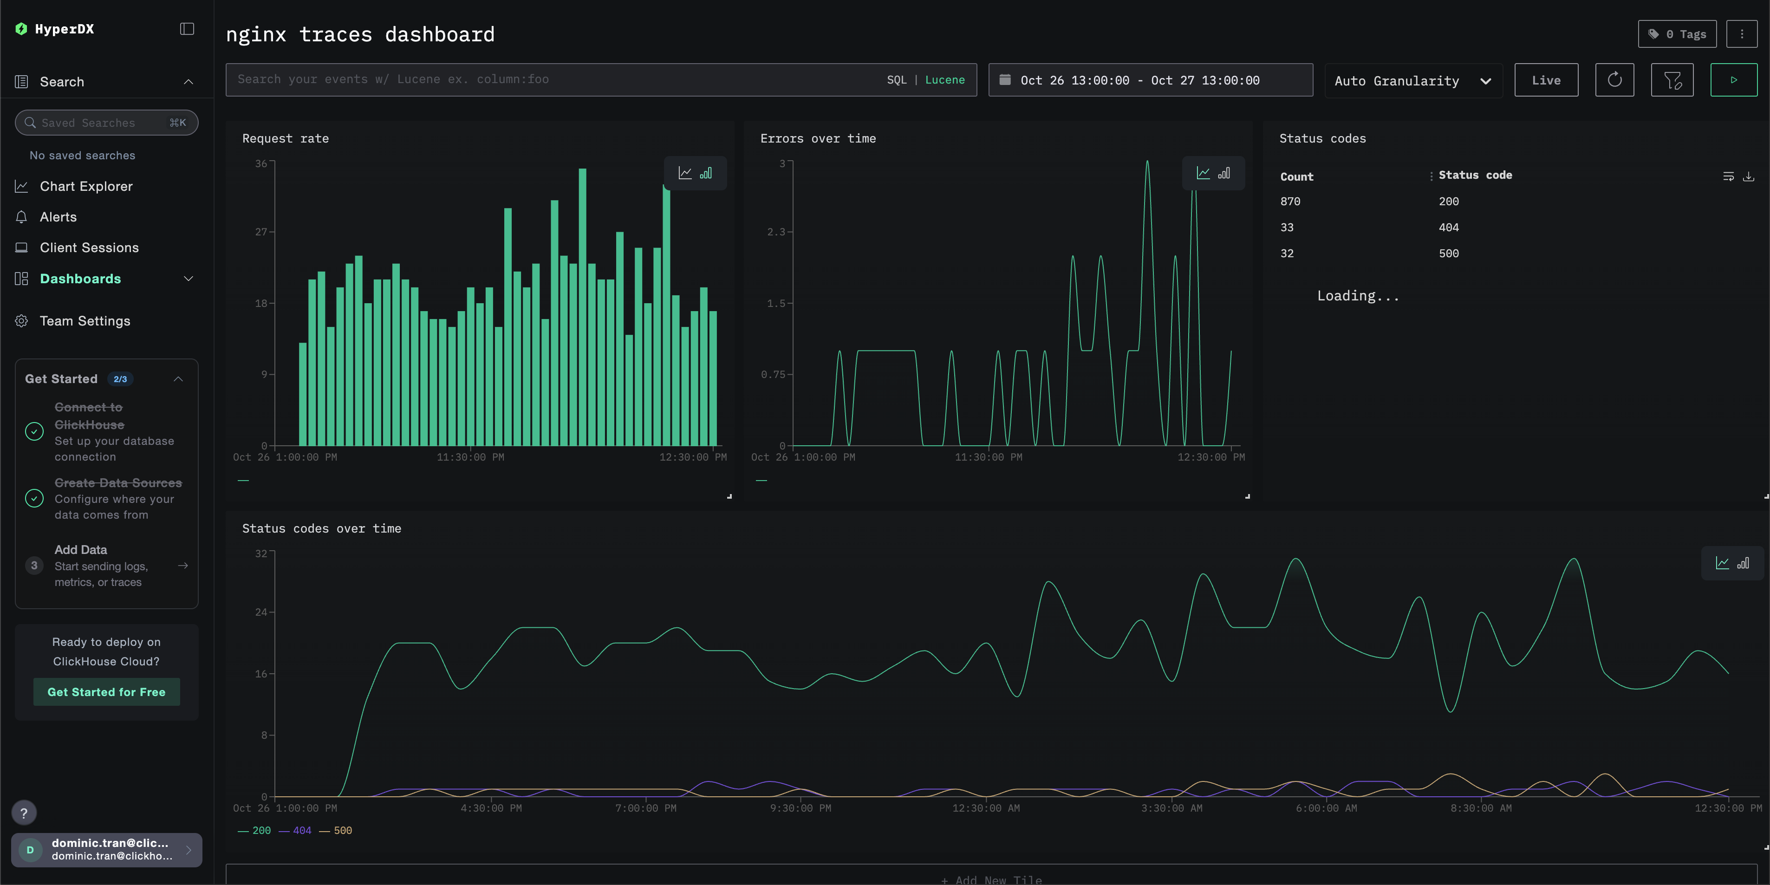This screenshot has height=885, width=1770.
Task: Open Team Settings
Action: click(85, 320)
